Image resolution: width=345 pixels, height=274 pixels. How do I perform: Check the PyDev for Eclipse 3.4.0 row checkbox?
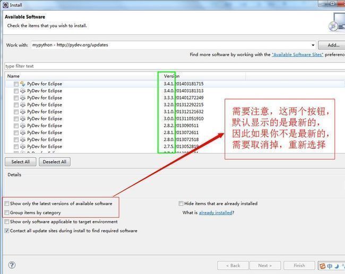coord(16,91)
